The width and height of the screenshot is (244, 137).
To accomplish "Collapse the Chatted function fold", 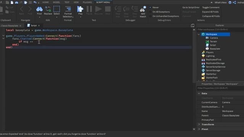I will pos(3,38).
